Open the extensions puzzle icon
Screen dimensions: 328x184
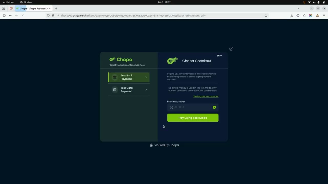coord(304,16)
